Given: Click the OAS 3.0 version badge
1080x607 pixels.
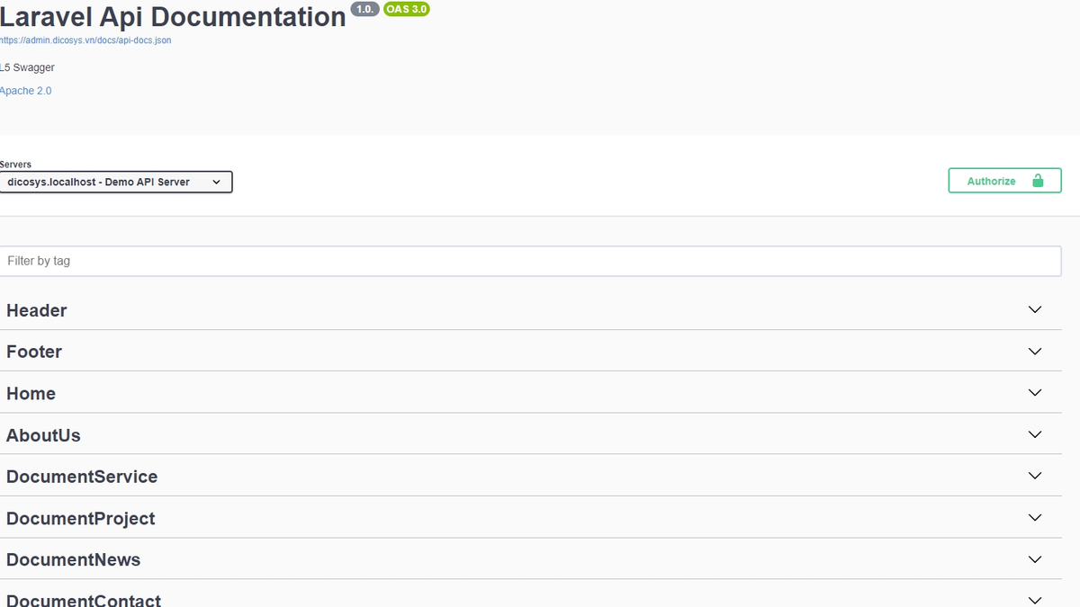Looking at the screenshot, I should point(407,9).
